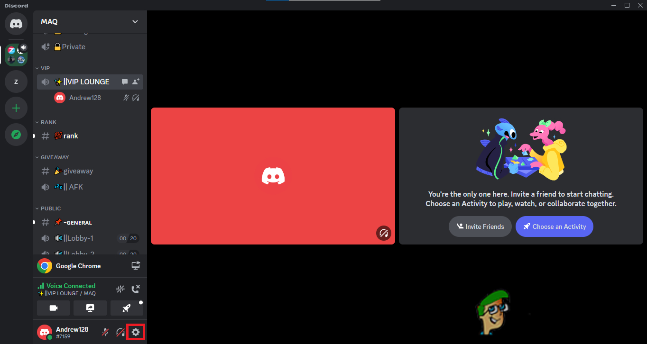Click deafened indicator on the red video tile
This screenshot has height=344, width=647.
click(384, 233)
